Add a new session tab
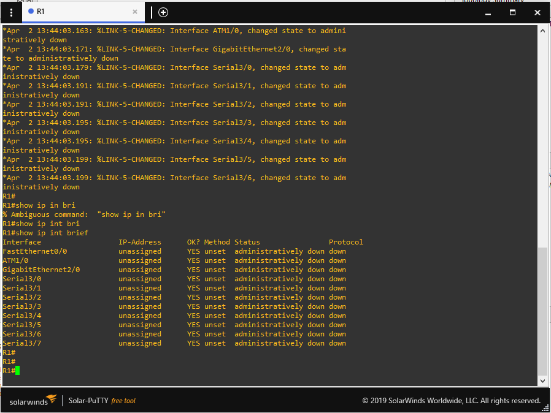The width and height of the screenshot is (551, 413). click(163, 13)
